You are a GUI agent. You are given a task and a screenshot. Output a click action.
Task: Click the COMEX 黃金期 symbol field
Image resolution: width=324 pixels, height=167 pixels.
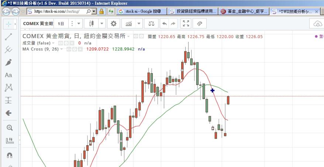pyautogui.click(x=38, y=24)
